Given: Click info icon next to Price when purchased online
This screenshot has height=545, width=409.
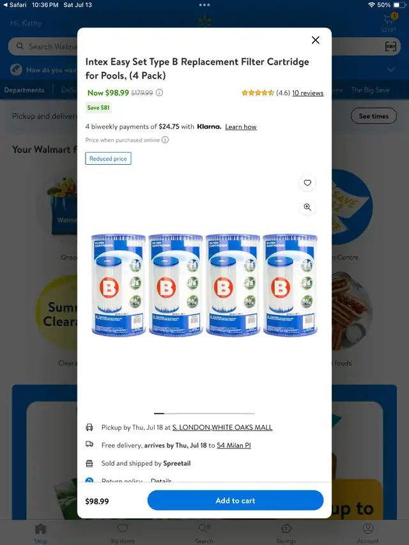Looking at the screenshot, I should click(x=166, y=140).
